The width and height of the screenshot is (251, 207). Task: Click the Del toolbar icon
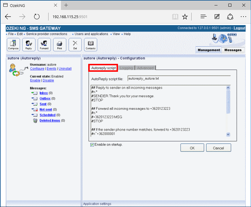point(75,45)
